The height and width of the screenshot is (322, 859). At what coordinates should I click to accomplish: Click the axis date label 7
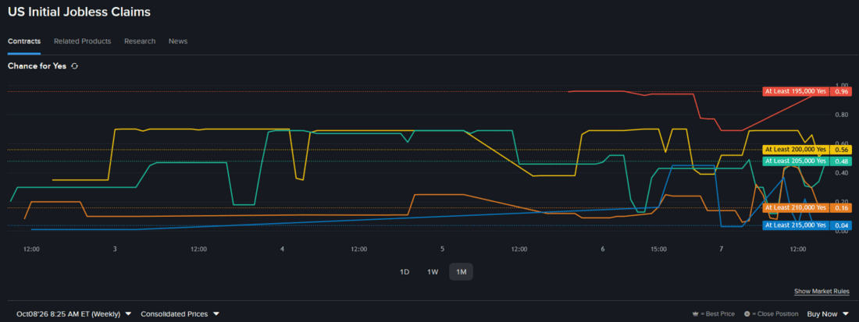(722, 249)
